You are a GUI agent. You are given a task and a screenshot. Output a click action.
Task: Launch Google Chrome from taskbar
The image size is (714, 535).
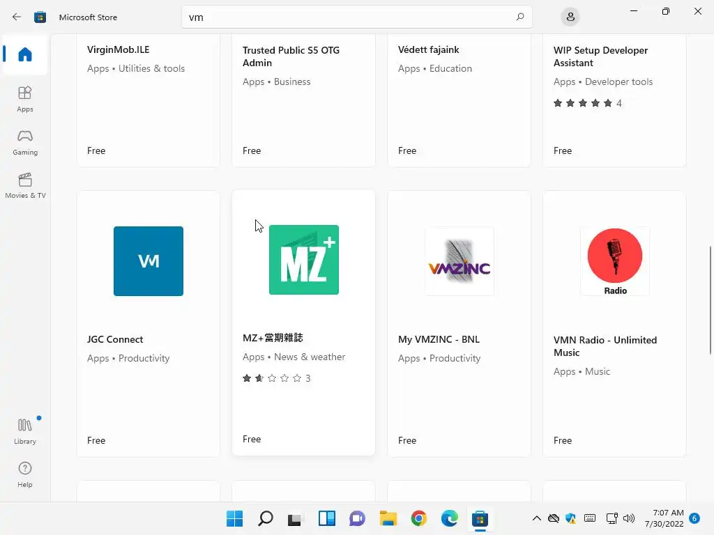point(419,518)
